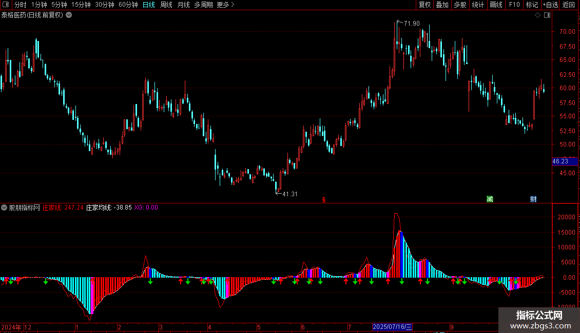
Task: Click 返回 to go back
Action: tap(569, 5)
